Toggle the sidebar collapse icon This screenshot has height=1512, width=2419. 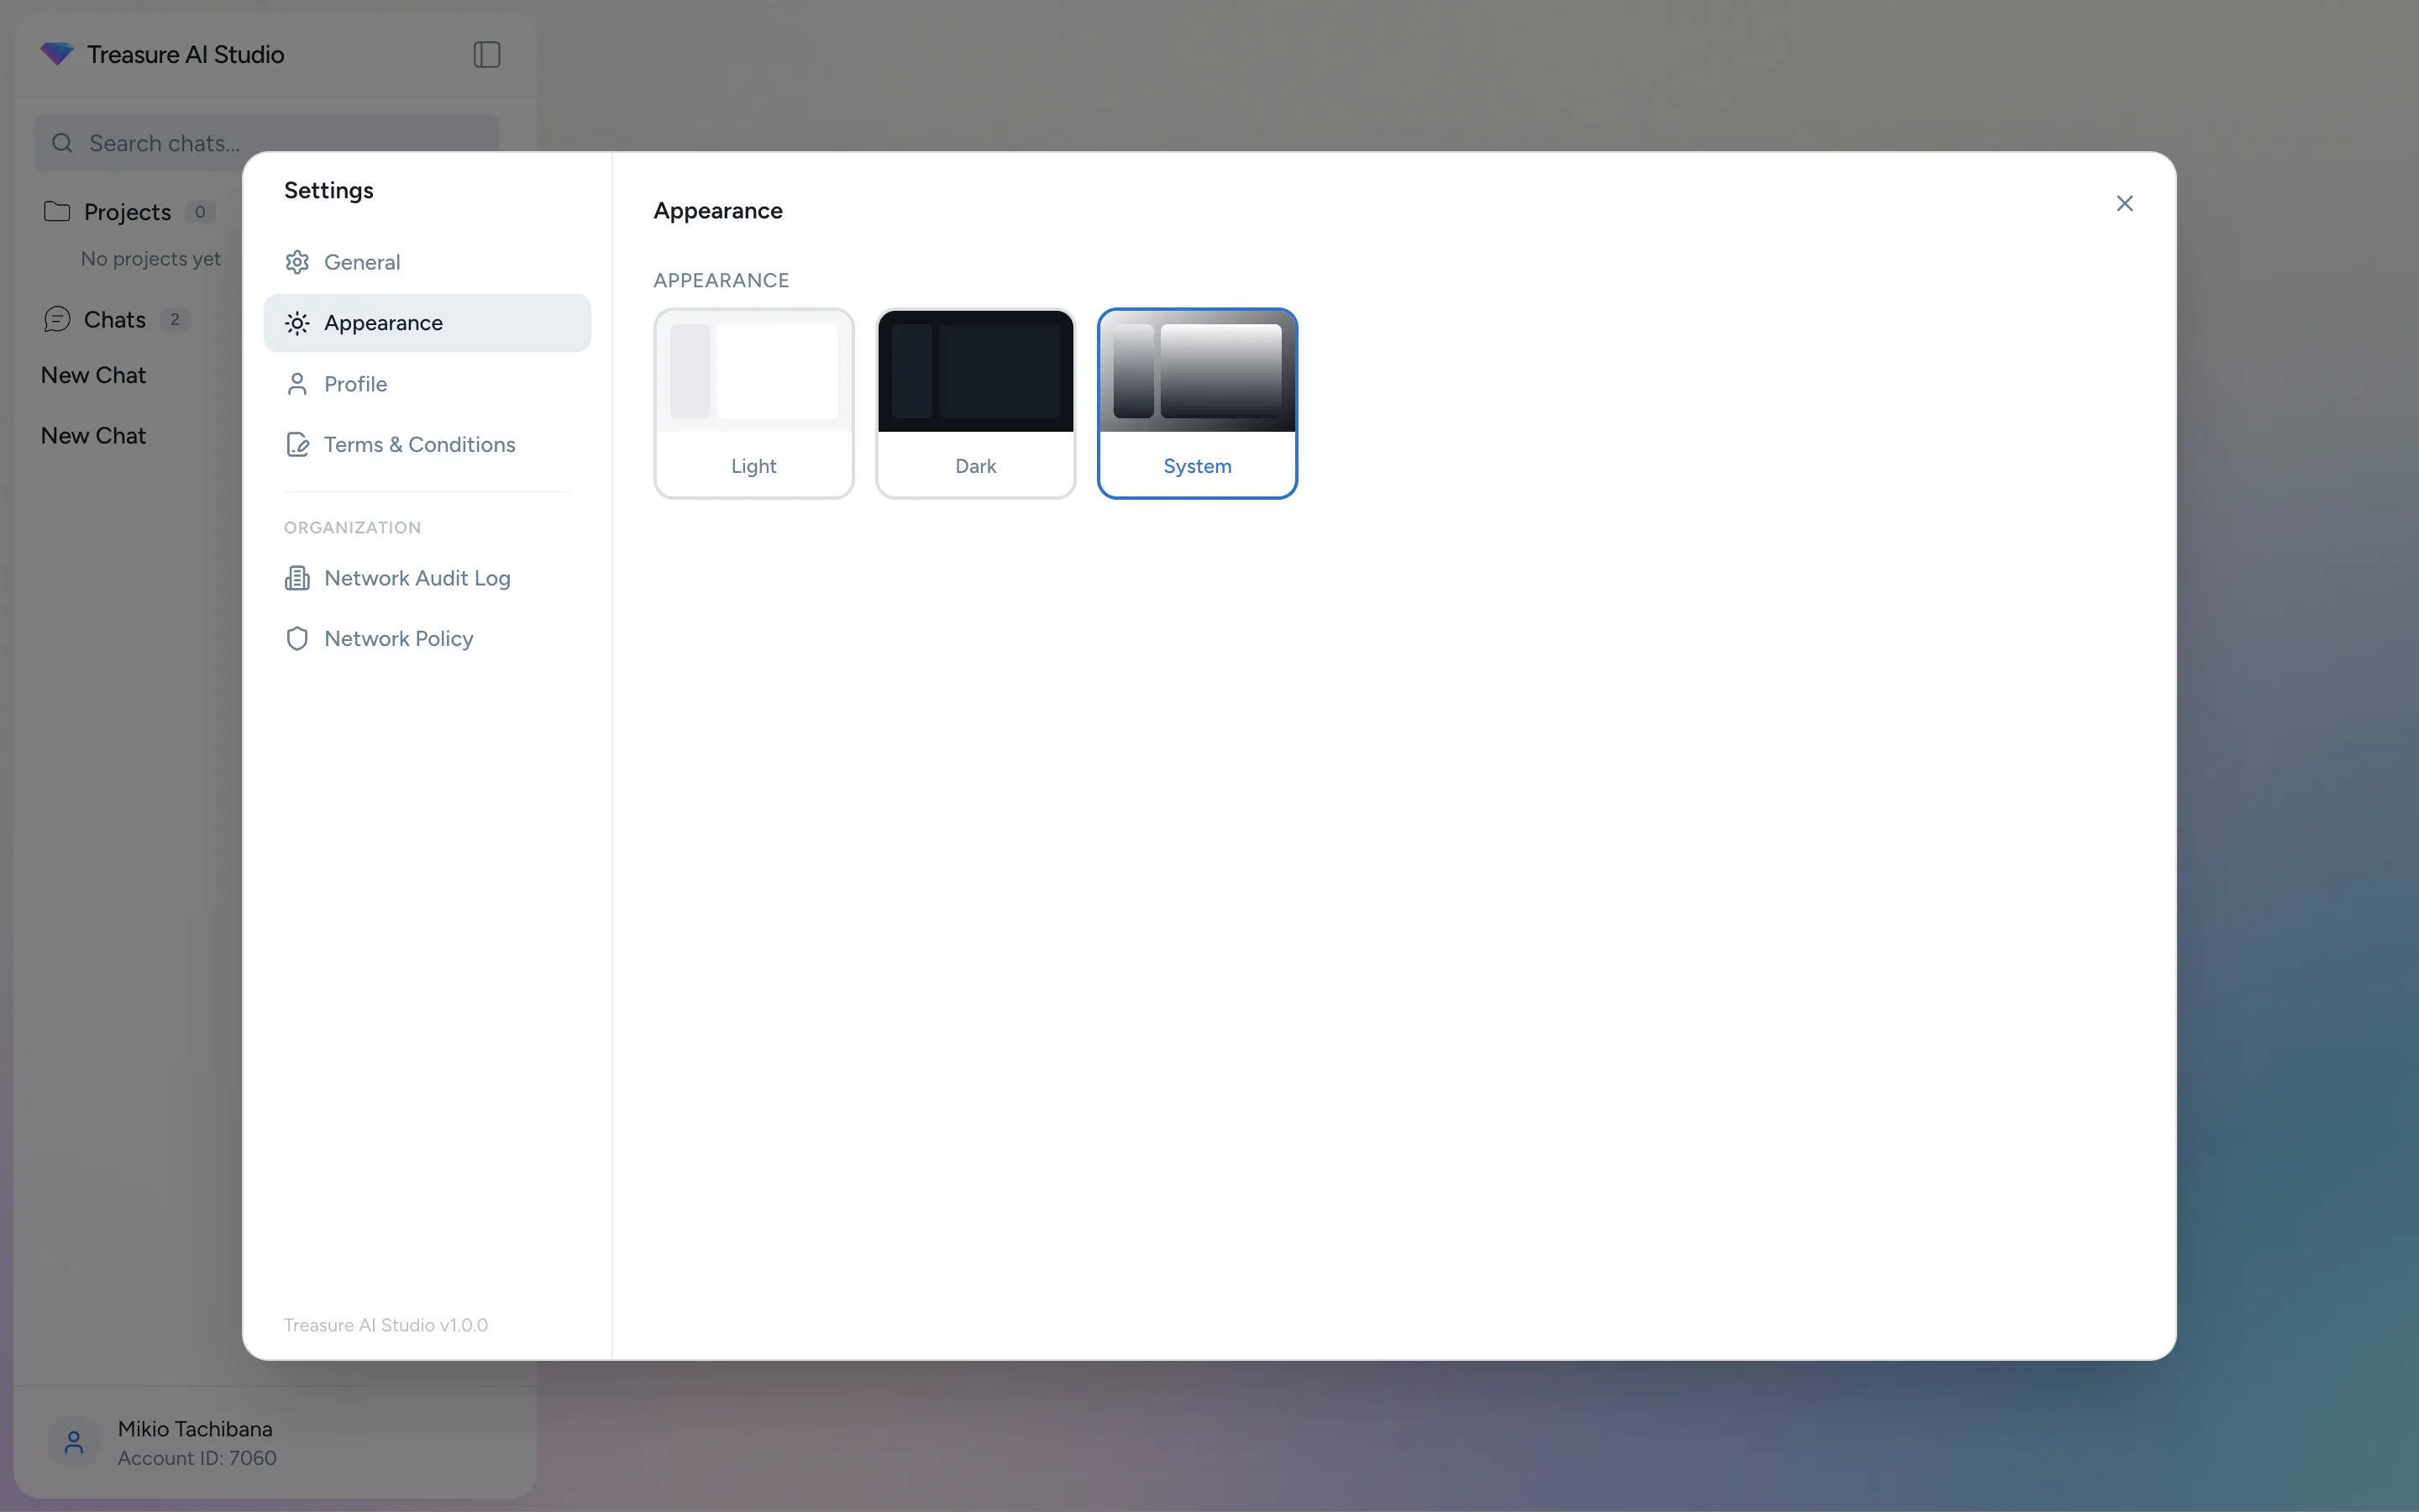click(x=487, y=54)
